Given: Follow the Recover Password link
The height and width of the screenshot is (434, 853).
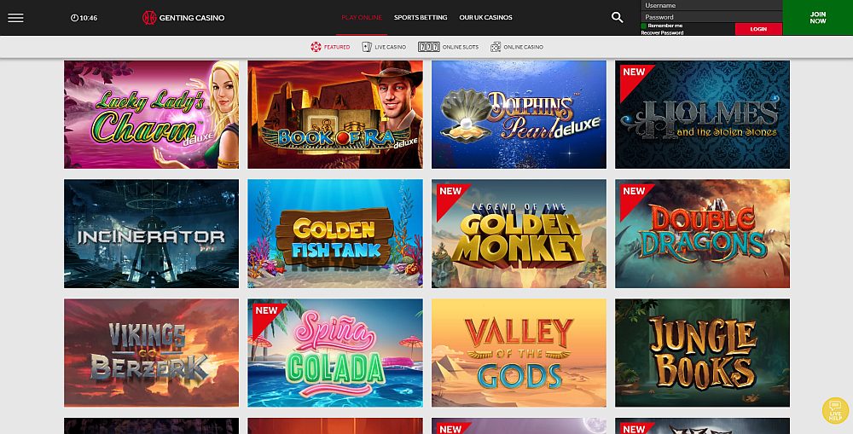Looking at the screenshot, I should (662, 32).
